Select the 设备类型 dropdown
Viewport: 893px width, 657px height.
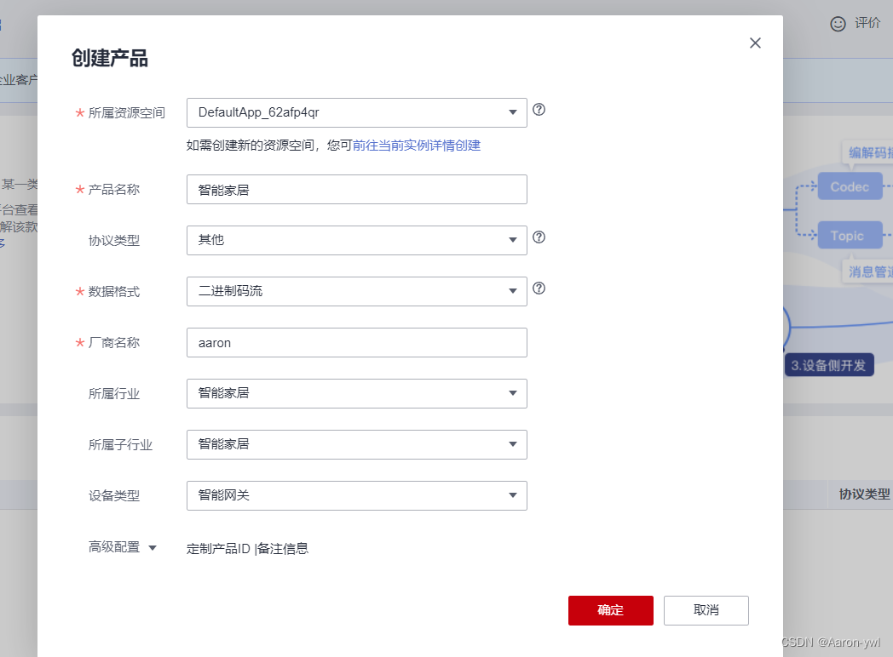356,495
